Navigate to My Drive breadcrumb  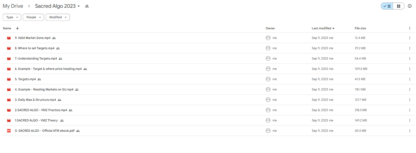pos(13,6)
